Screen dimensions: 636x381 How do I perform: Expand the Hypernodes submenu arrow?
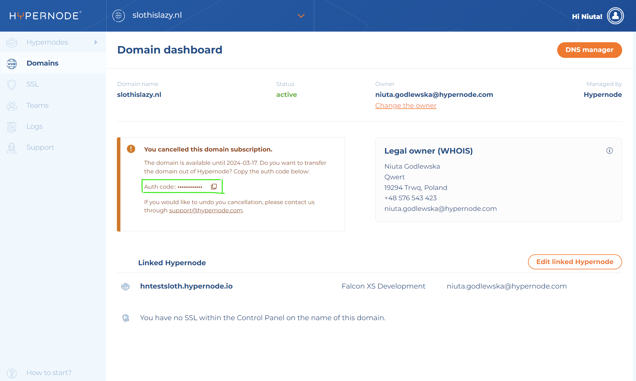click(x=96, y=42)
